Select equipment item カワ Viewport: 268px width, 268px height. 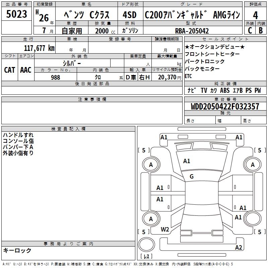[214, 90]
